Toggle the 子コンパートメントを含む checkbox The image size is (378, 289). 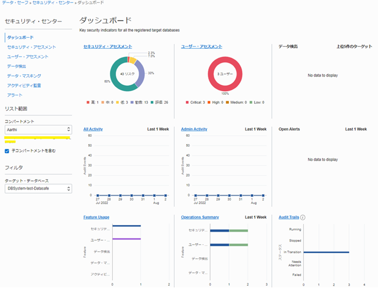(7, 151)
